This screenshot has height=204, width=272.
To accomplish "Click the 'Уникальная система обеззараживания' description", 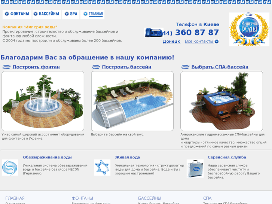I will point(55,169).
